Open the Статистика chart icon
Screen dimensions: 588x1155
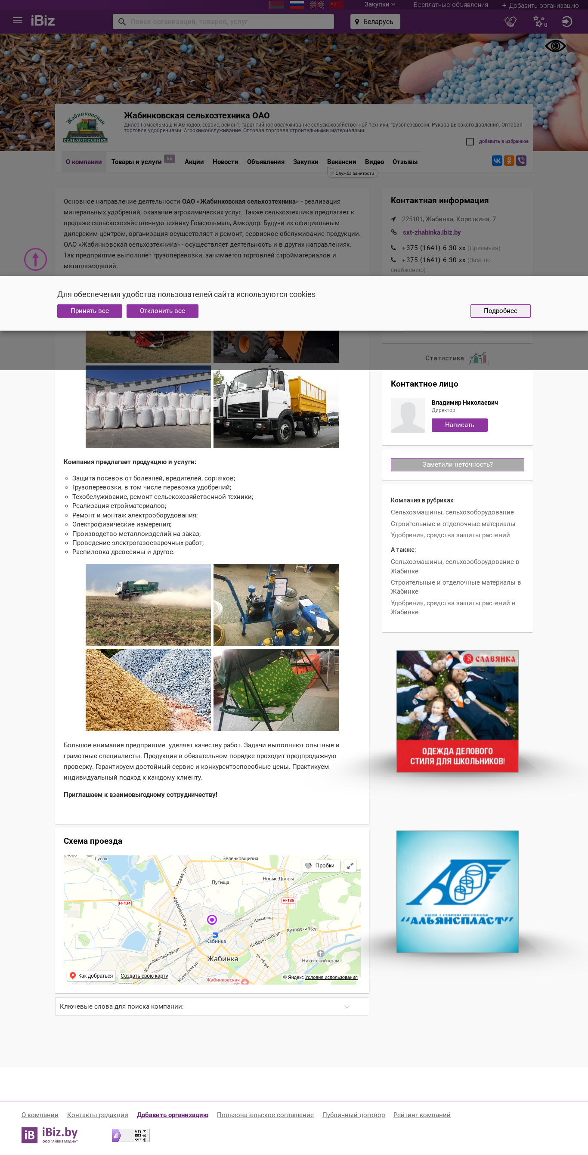coord(479,358)
